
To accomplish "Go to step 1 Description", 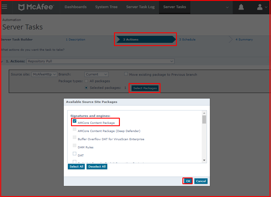I will pos(75,39).
